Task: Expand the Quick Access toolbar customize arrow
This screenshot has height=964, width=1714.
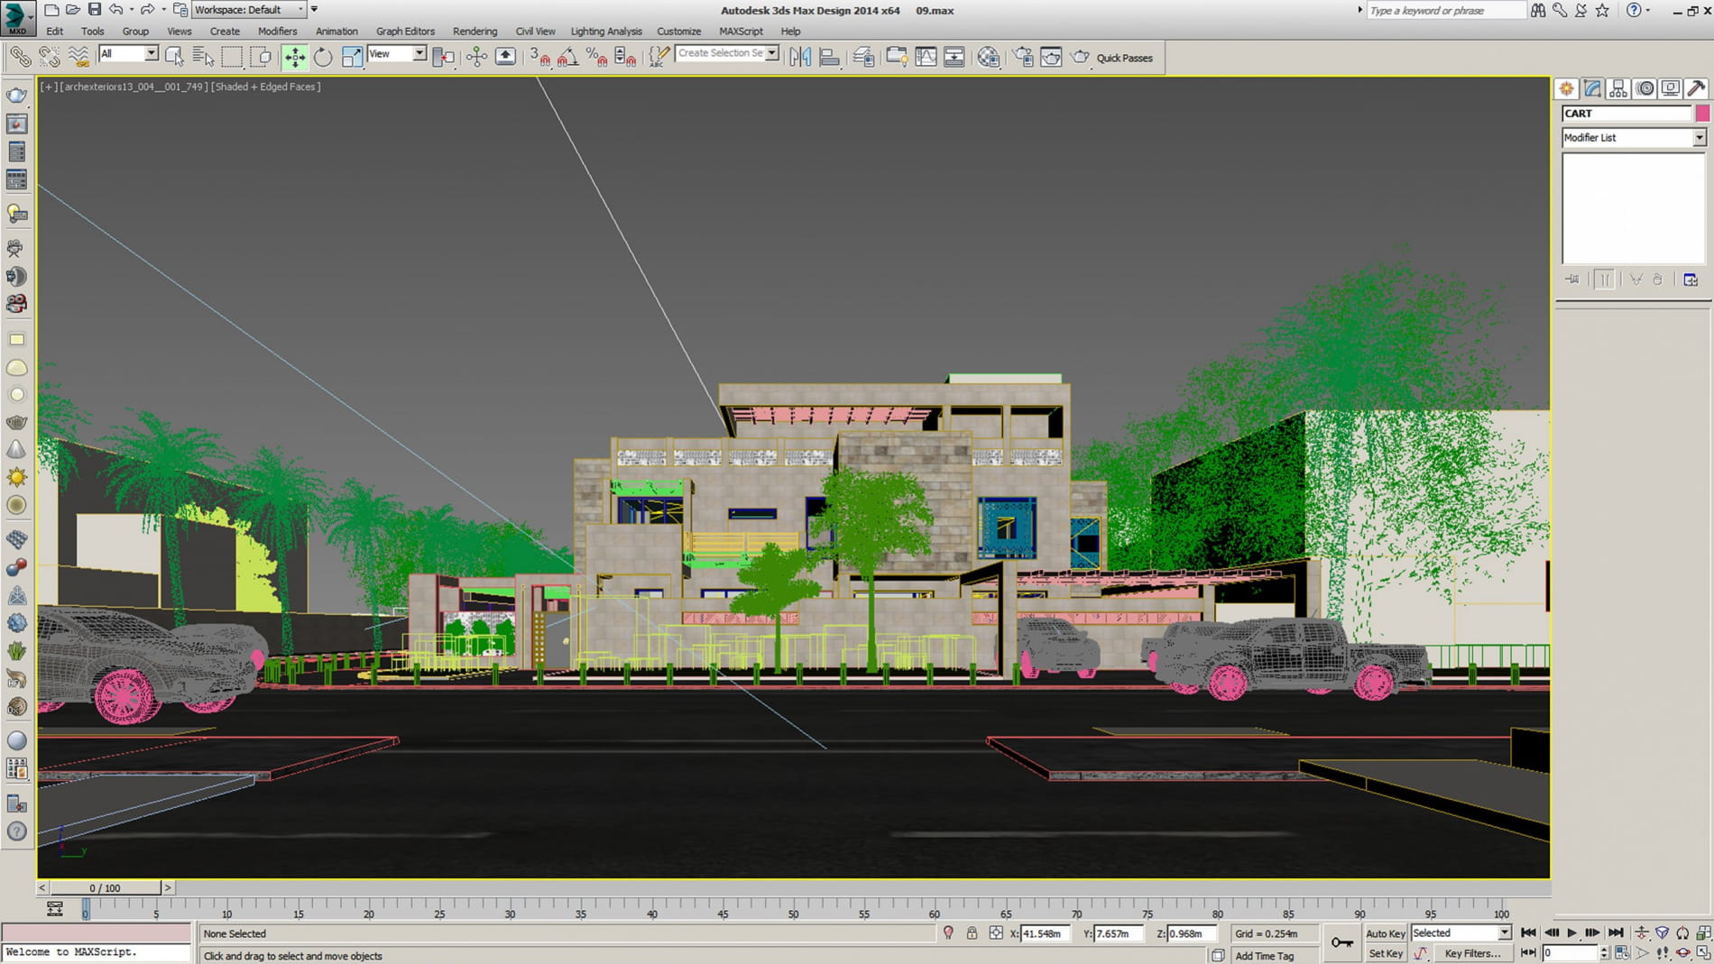Action: pos(314,10)
